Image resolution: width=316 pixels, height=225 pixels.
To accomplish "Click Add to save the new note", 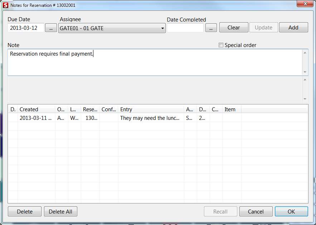I will click(293, 27).
